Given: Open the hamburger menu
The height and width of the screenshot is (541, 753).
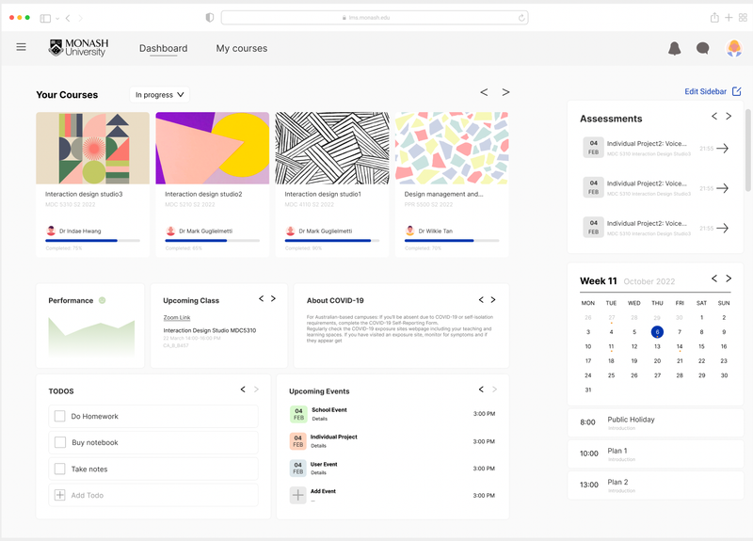Looking at the screenshot, I should pyautogui.click(x=21, y=47).
